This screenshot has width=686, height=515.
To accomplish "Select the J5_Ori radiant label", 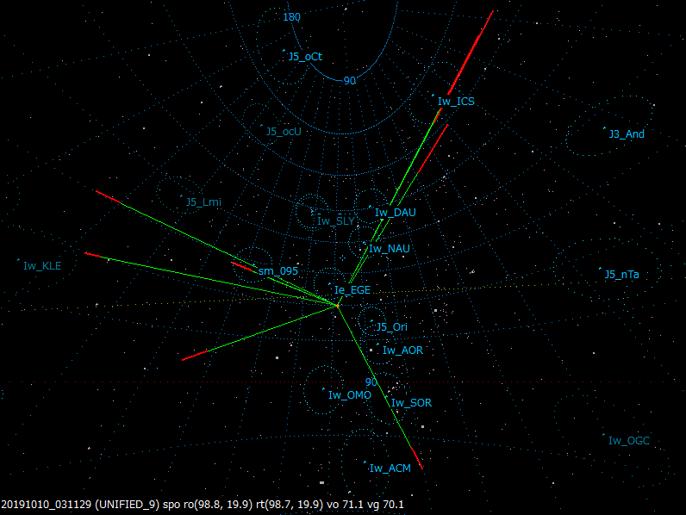I will click(x=391, y=327).
